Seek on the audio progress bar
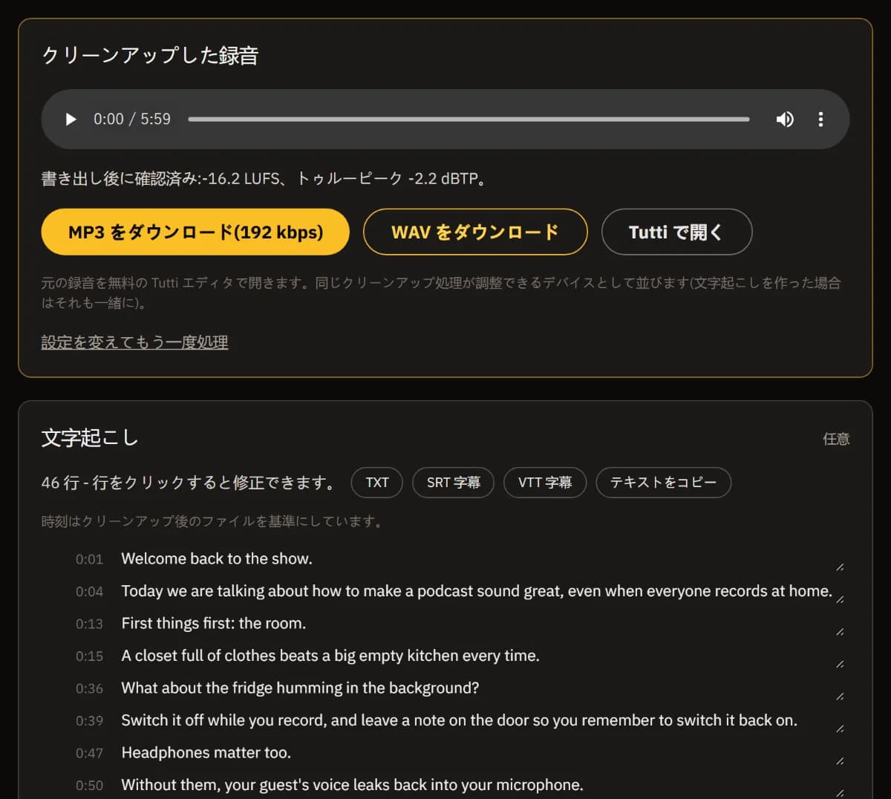 click(469, 120)
